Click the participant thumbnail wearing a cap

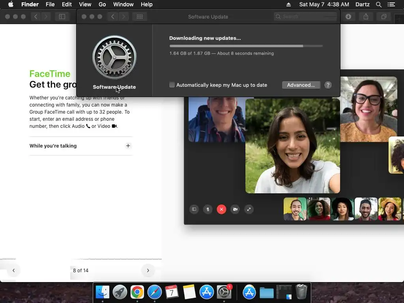point(366,209)
